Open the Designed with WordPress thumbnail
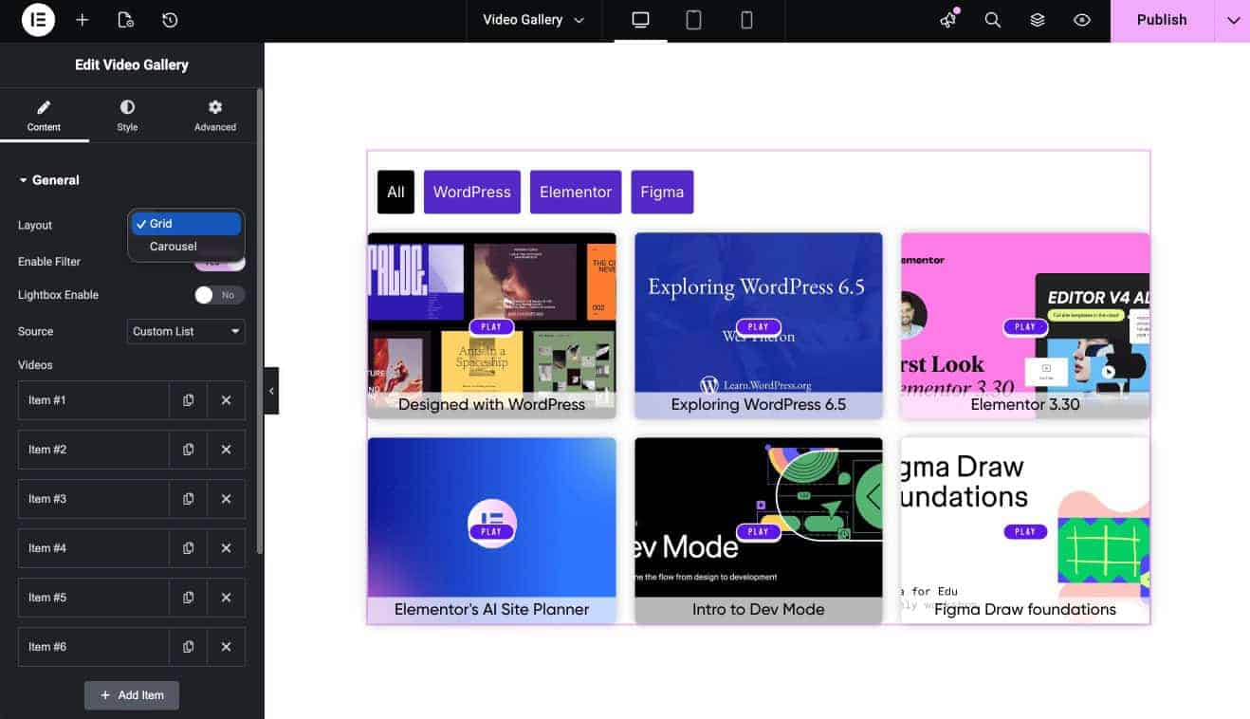This screenshot has height=719, width=1250. 492,325
